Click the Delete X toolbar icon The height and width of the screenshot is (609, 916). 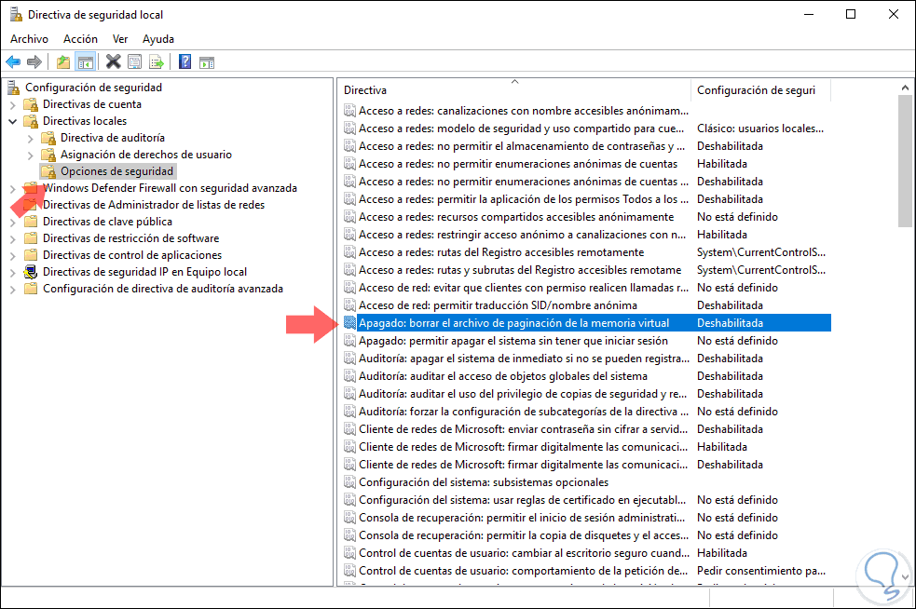(x=114, y=61)
